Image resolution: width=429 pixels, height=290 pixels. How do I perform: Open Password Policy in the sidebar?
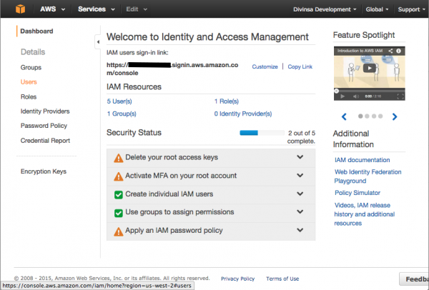[44, 126]
